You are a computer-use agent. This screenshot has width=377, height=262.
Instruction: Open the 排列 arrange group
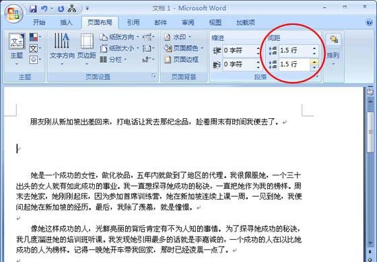coord(333,49)
